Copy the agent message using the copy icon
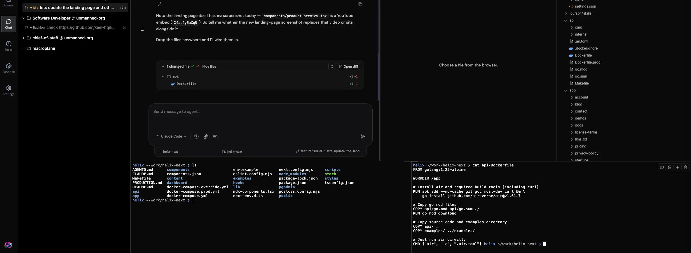 tap(360, 4)
